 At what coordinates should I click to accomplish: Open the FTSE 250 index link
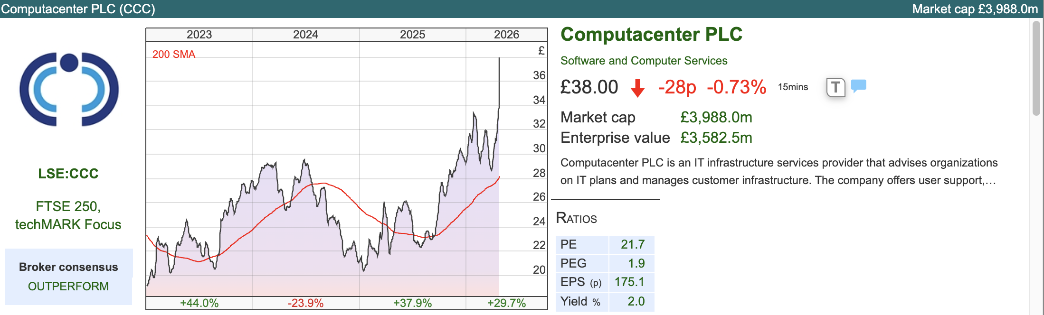(x=67, y=206)
